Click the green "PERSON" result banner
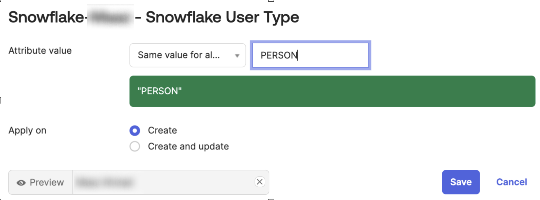This screenshot has height=200, width=540. pos(160,91)
